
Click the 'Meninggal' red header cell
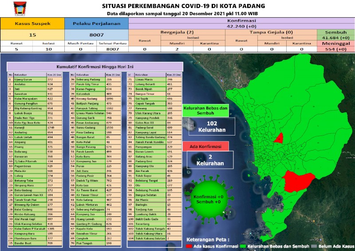click(336, 43)
